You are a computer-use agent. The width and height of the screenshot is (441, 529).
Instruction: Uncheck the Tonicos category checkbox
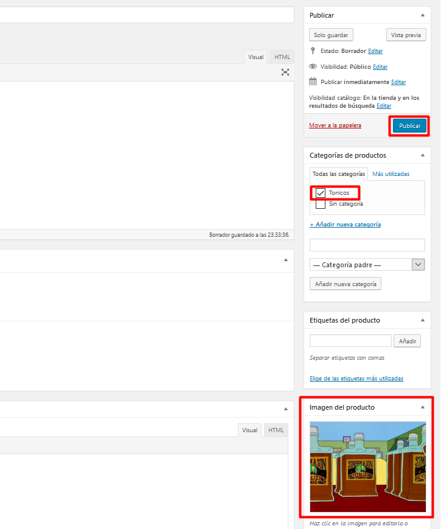321,193
